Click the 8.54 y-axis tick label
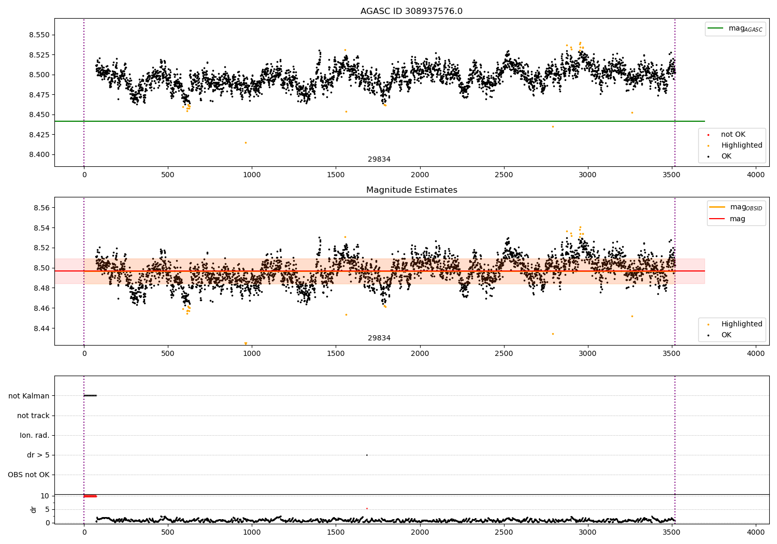The height and width of the screenshot is (544, 777). pyautogui.click(x=41, y=228)
